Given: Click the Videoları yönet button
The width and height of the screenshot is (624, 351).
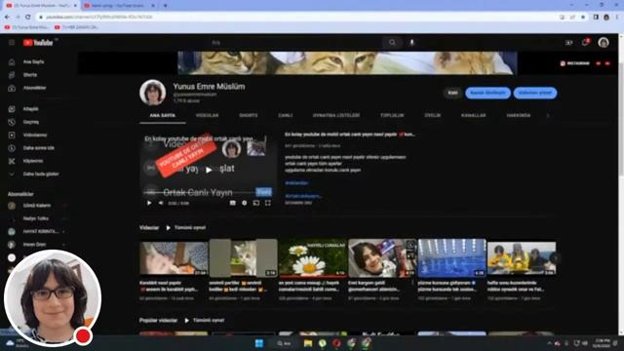Looking at the screenshot, I should click(x=535, y=93).
